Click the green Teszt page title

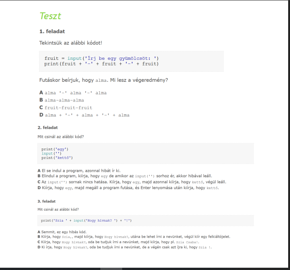click(x=50, y=16)
